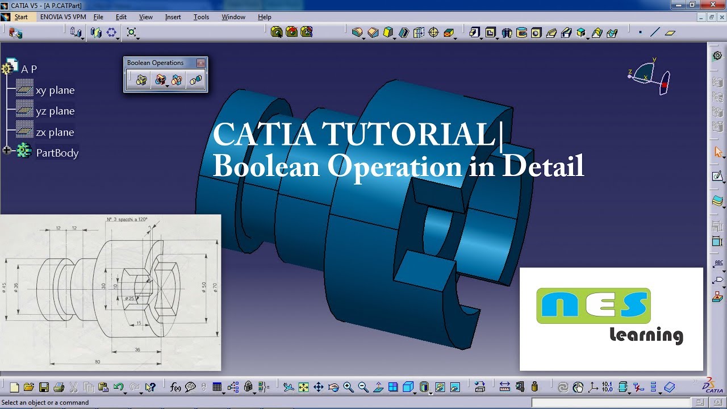Select the Shading view mode icon
This screenshot has height=409, width=727.
click(424, 387)
